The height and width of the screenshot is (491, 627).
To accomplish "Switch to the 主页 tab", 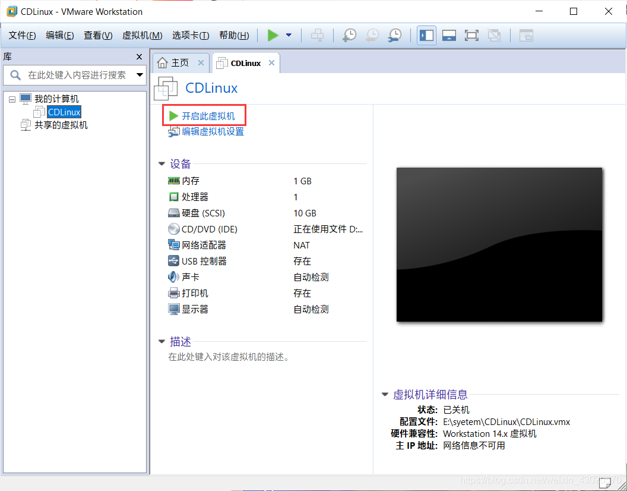I will click(179, 62).
